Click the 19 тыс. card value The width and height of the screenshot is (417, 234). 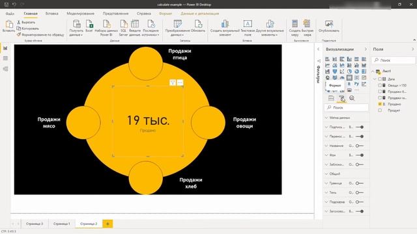[148, 120]
